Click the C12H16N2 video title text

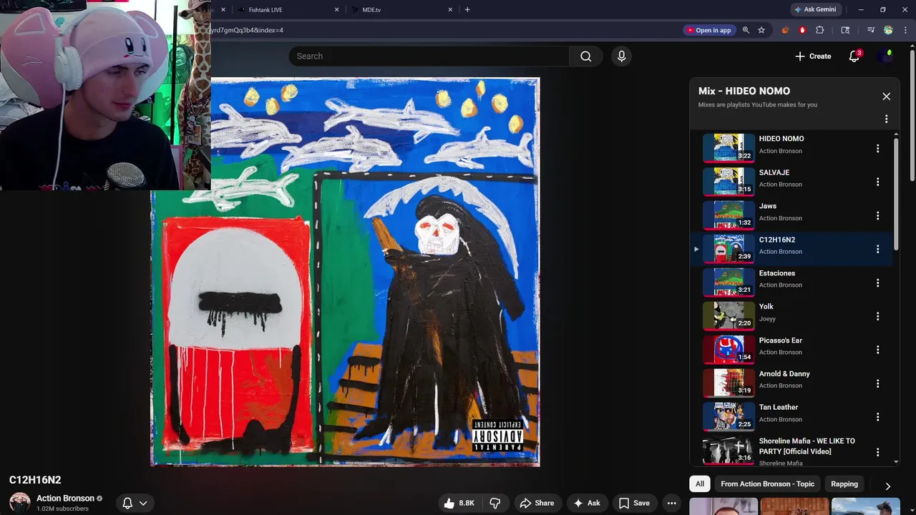35,480
